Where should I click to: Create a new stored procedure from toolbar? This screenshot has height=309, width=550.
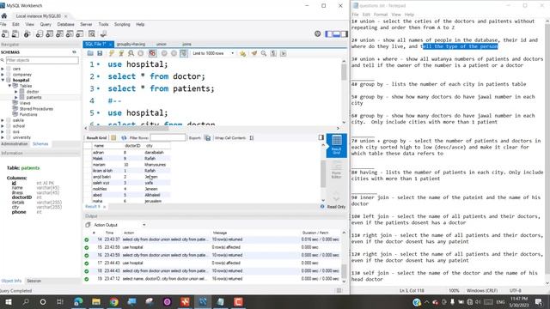coord(70,34)
